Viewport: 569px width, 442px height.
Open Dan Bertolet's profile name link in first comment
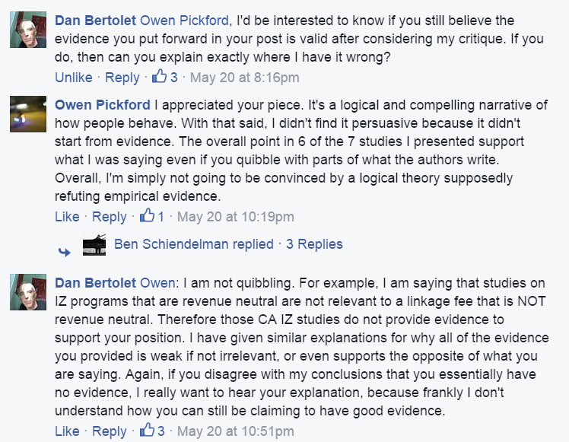click(x=95, y=20)
